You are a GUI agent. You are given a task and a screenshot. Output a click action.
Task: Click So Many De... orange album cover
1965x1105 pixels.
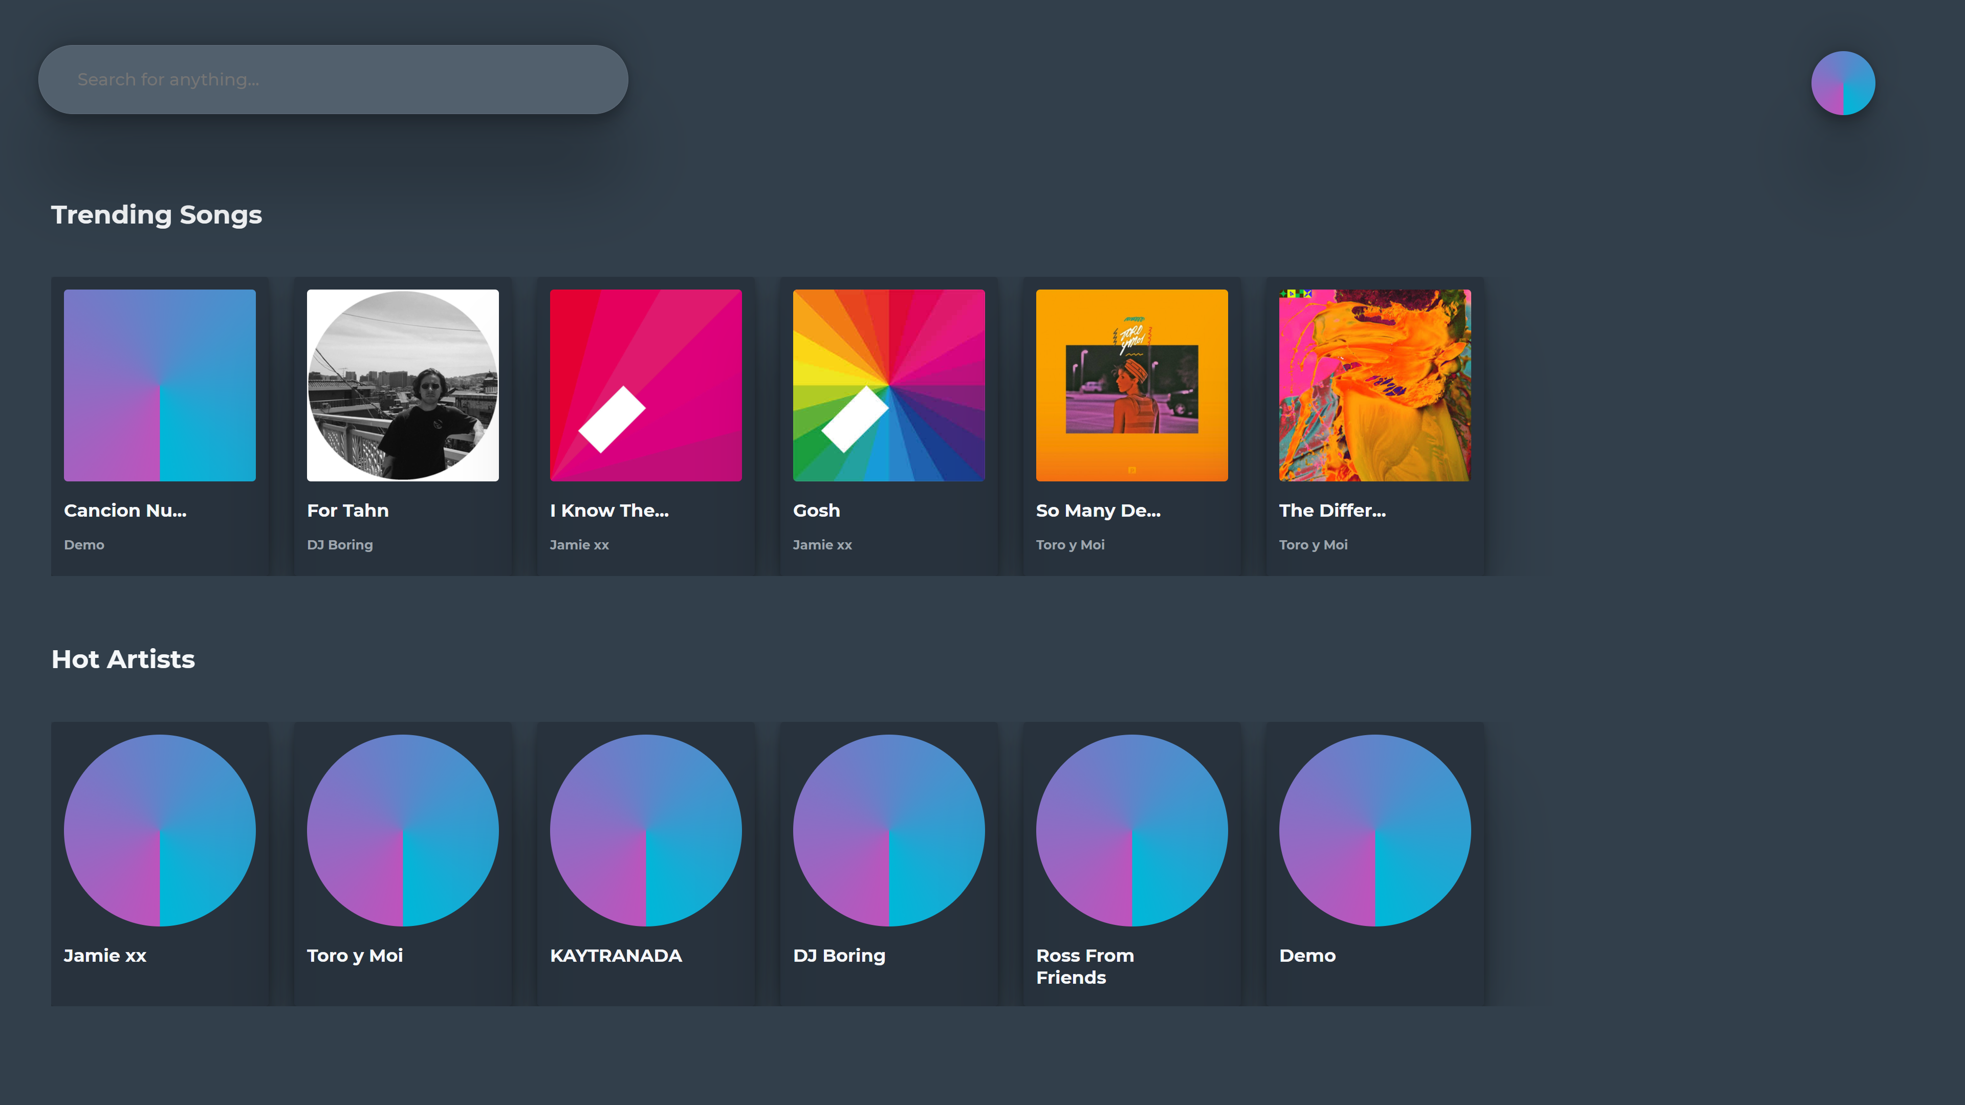1131,385
